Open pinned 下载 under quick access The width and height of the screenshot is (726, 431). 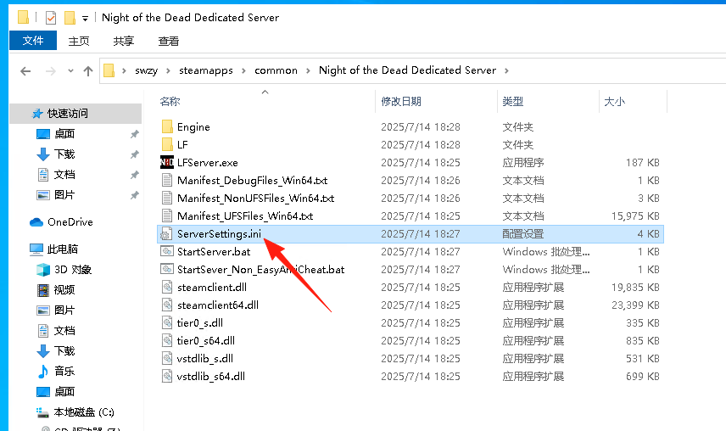coord(64,154)
